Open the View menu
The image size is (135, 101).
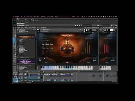click(x=28, y=17)
